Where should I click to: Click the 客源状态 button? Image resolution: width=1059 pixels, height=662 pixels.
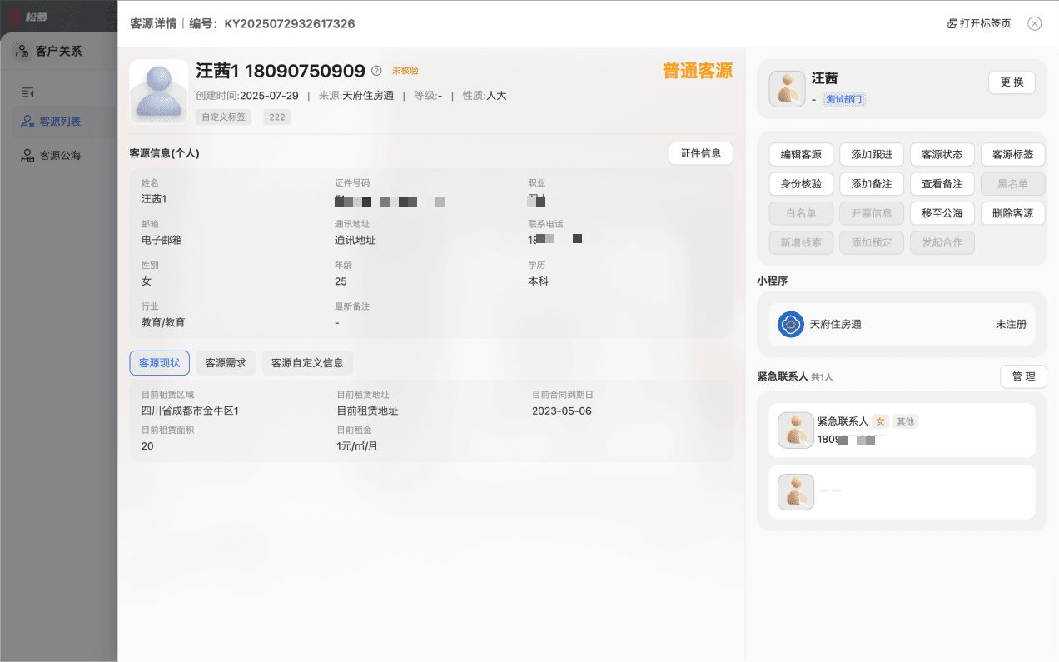(942, 154)
